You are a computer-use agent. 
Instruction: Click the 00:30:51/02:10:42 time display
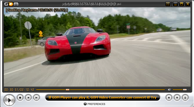tap(19, 90)
